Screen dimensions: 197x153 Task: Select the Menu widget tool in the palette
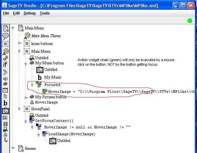pyautogui.click(x=5, y=28)
